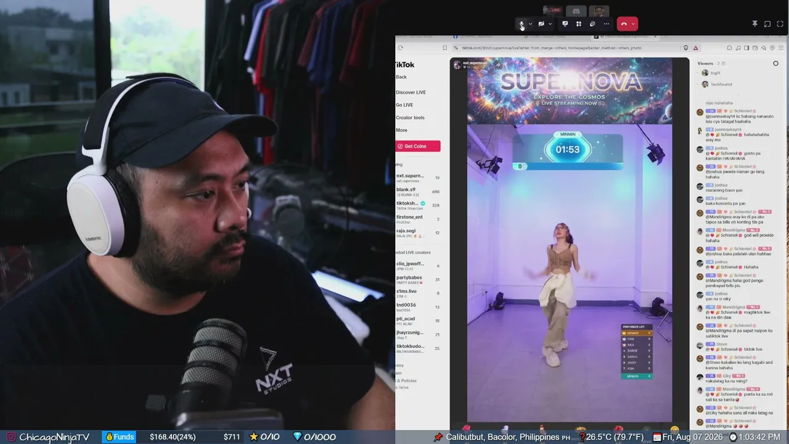This screenshot has width=789, height=444.
Task: Open the microphone options dropdown arrow
Action: (530, 24)
